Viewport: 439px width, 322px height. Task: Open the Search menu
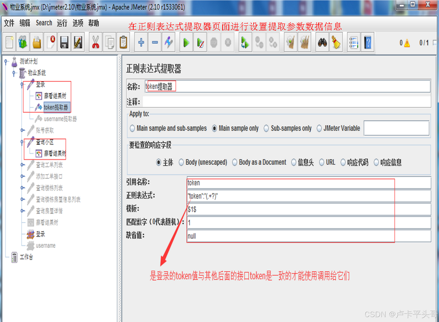pyautogui.click(x=44, y=23)
